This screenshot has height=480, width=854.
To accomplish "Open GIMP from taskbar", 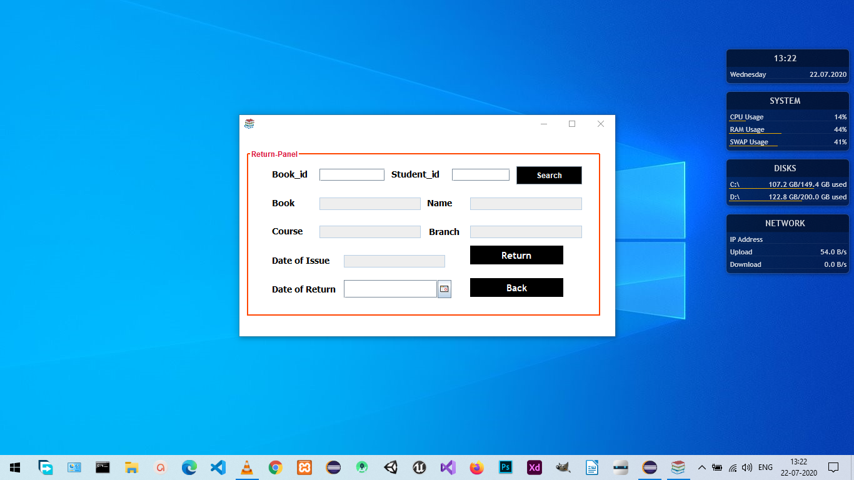I will 563,467.
